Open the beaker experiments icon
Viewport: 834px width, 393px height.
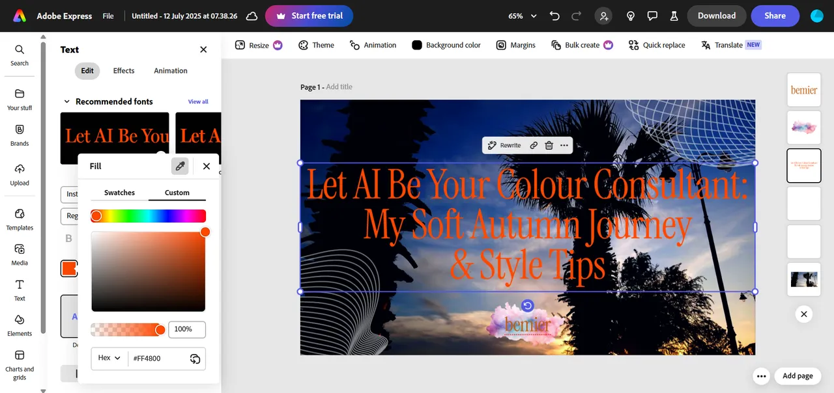tap(674, 16)
